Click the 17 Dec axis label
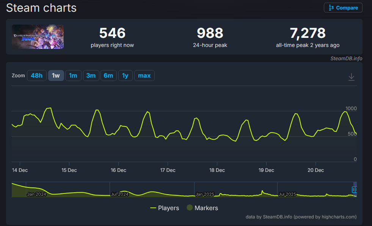This screenshot has height=226, width=372. [168, 170]
